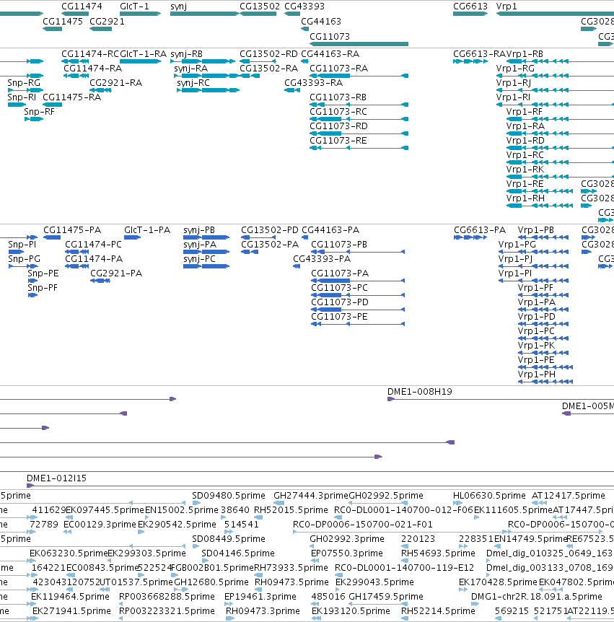Click the CG11073-PB protein feature
The width and height of the screenshot is (614, 622).
(358, 252)
